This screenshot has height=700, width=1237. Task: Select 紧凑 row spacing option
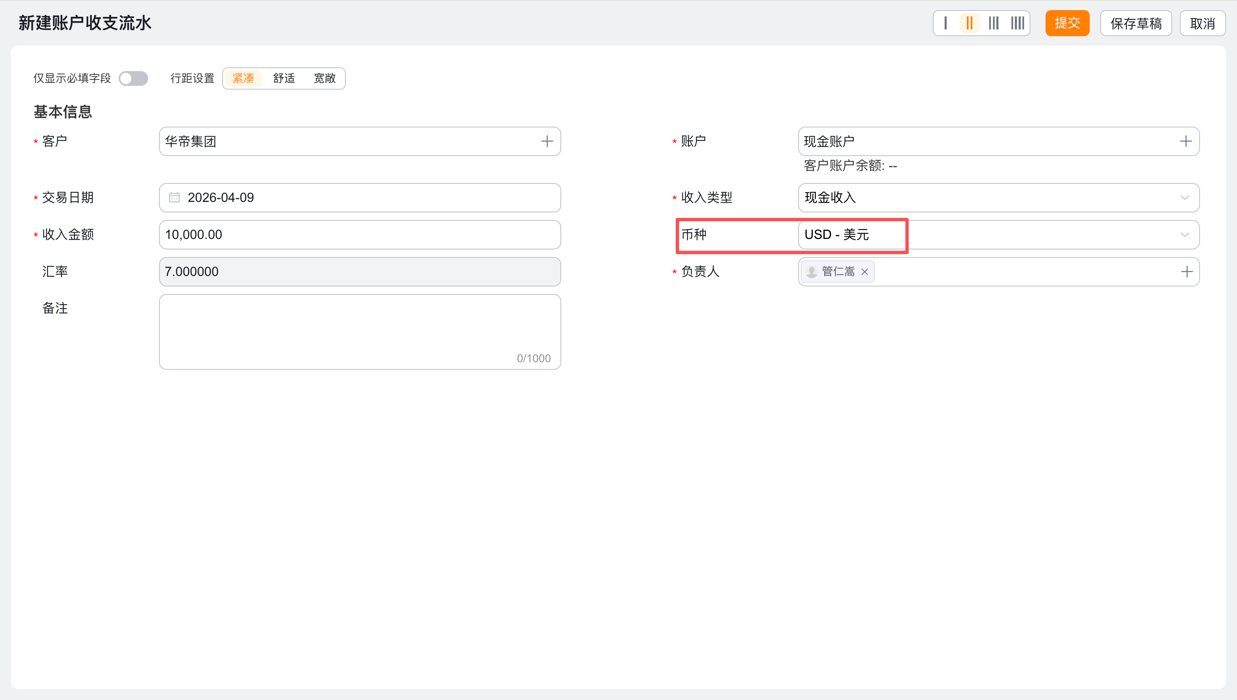(x=243, y=78)
